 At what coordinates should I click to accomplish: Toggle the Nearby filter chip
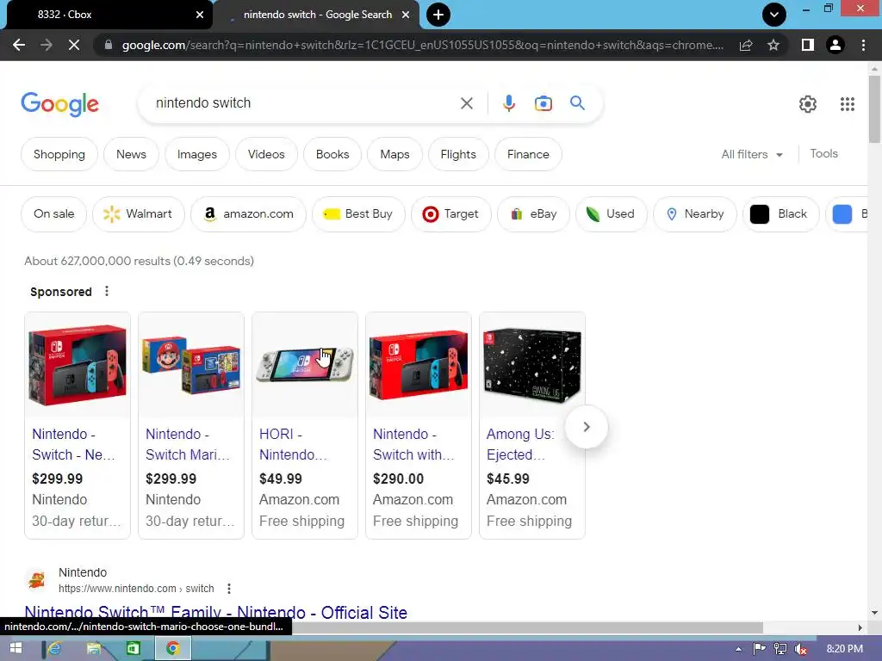point(695,213)
